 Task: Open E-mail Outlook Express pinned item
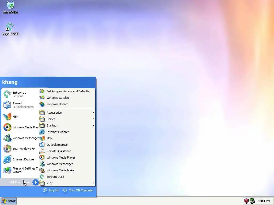pos(20,105)
